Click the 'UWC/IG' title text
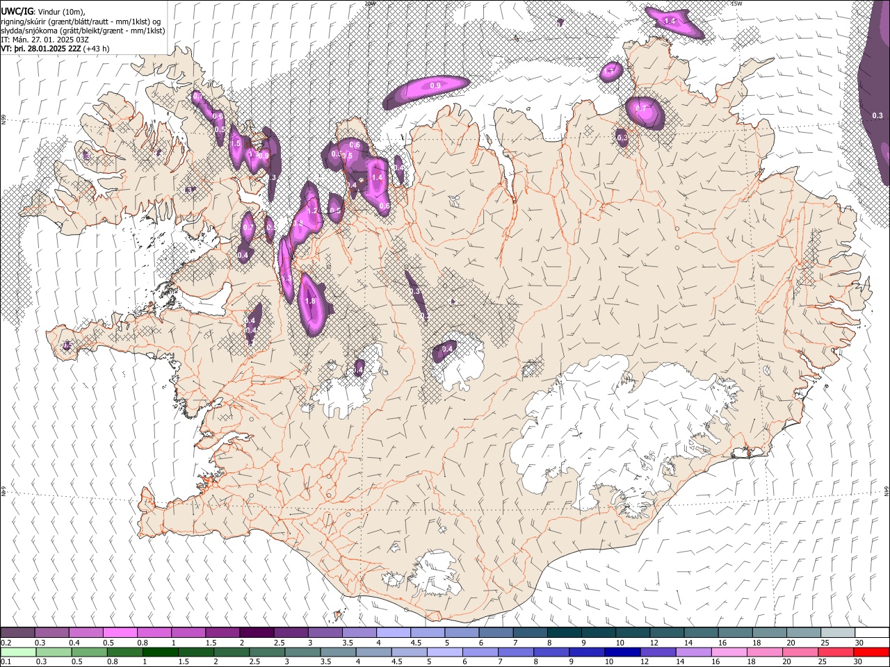 click(x=17, y=10)
